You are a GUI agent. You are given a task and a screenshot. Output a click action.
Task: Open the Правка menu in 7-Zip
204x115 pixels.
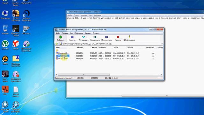[x=65, y=33]
